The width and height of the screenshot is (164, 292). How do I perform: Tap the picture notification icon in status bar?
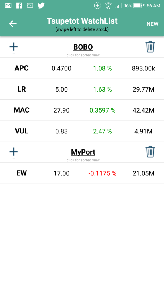[x=30, y=6]
